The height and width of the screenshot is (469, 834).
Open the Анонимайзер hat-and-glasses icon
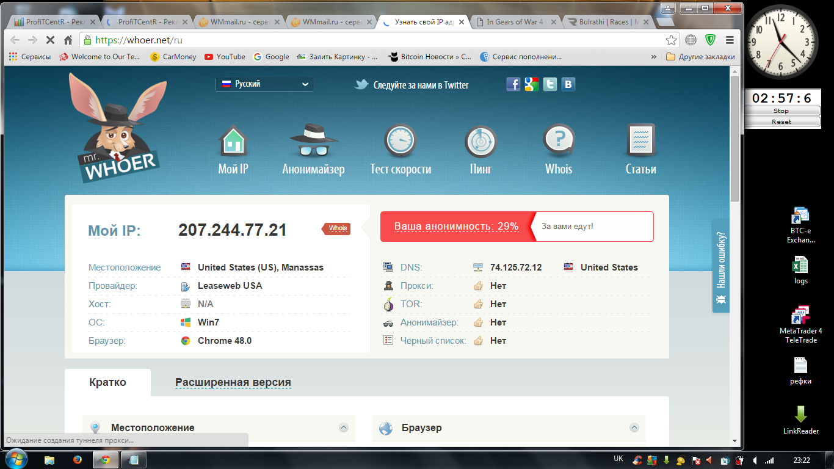point(313,140)
